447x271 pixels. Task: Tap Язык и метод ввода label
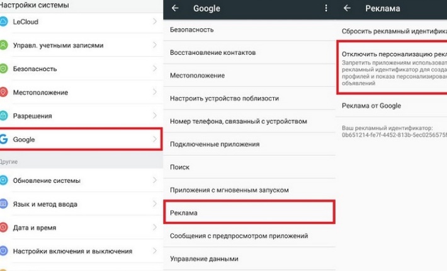(x=45, y=204)
